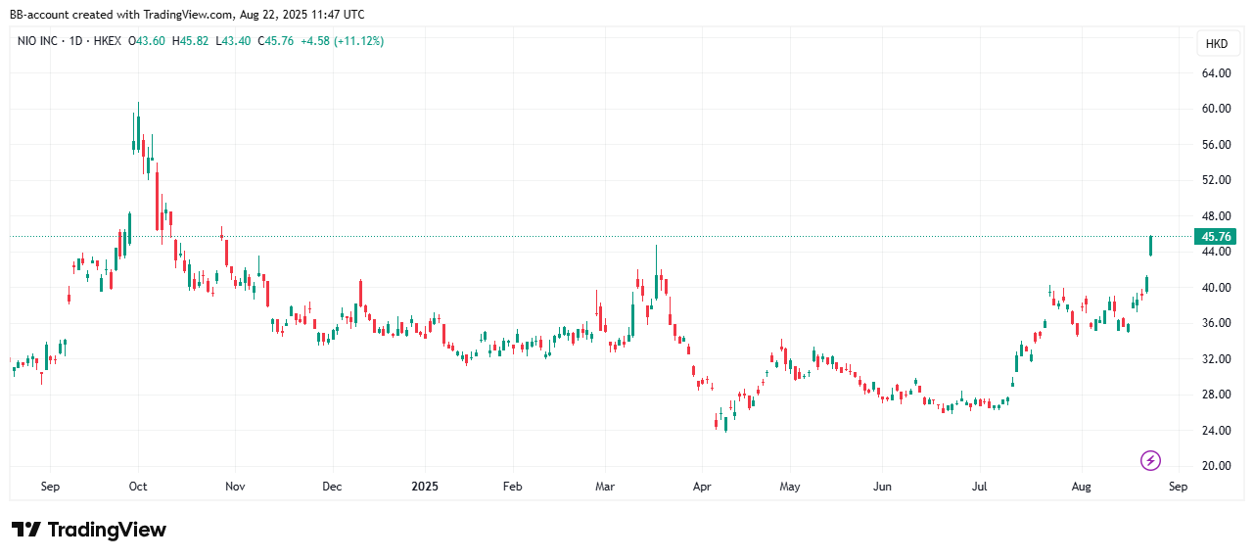This screenshot has height=559, width=1254.
Task: Click the Mar label on time axis
Action: (x=605, y=487)
